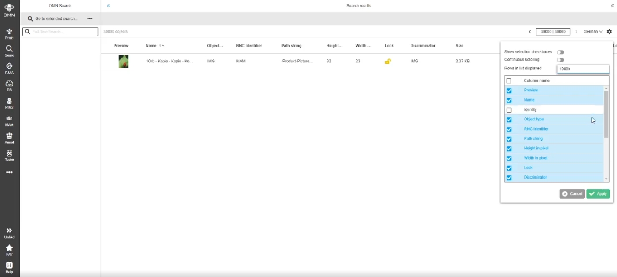
Task: Open the DB dashboard sidebar icon
Action: (x=9, y=86)
